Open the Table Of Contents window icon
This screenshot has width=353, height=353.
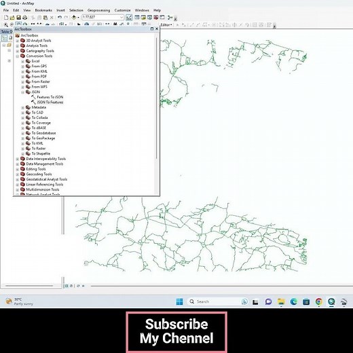[137, 18]
